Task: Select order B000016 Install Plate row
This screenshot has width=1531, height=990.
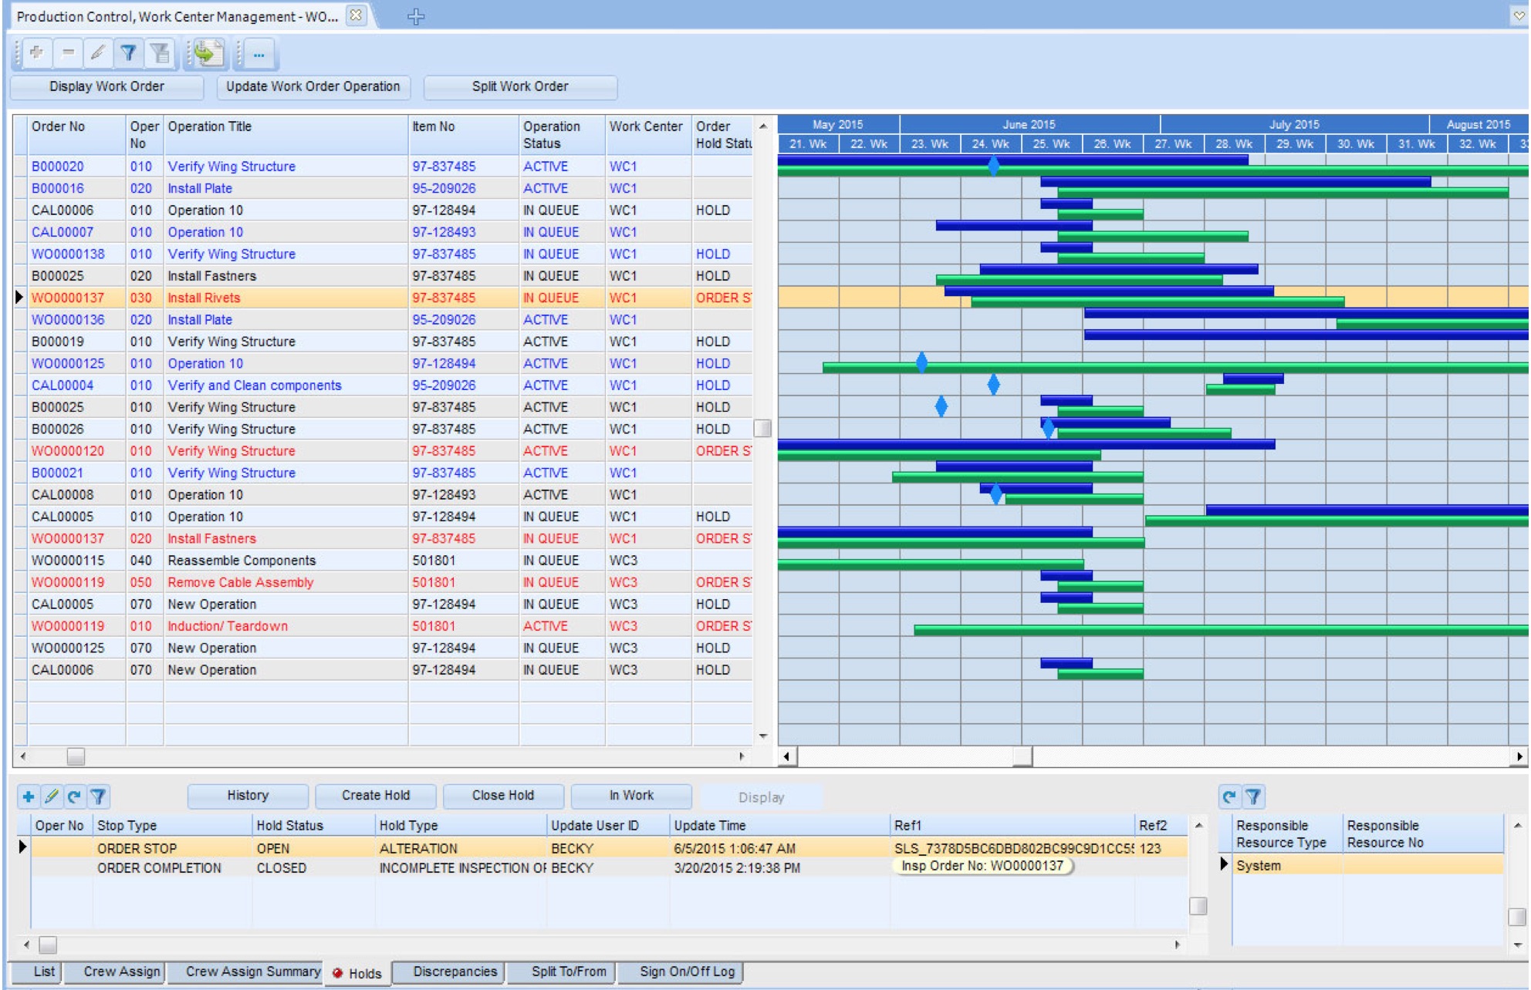Action: point(383,188)
